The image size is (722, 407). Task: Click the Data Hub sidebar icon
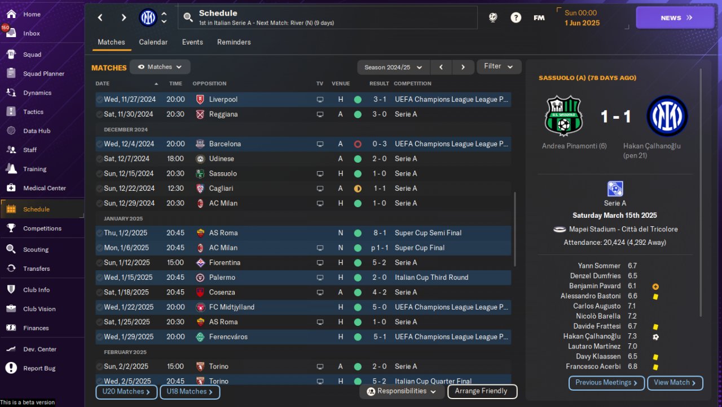tap(11, 131)
